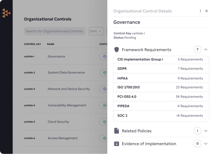Click the Related Policies count badge
Viewport: 216px width, 154px height.
pos(197,131)
